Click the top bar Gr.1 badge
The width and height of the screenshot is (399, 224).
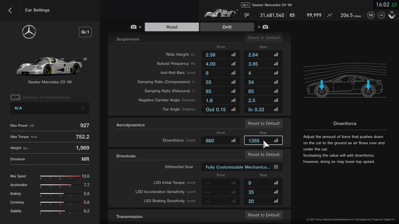click(246, 5)
